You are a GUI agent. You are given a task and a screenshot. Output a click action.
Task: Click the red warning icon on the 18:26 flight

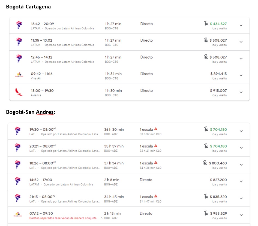(x=156, y=163)
